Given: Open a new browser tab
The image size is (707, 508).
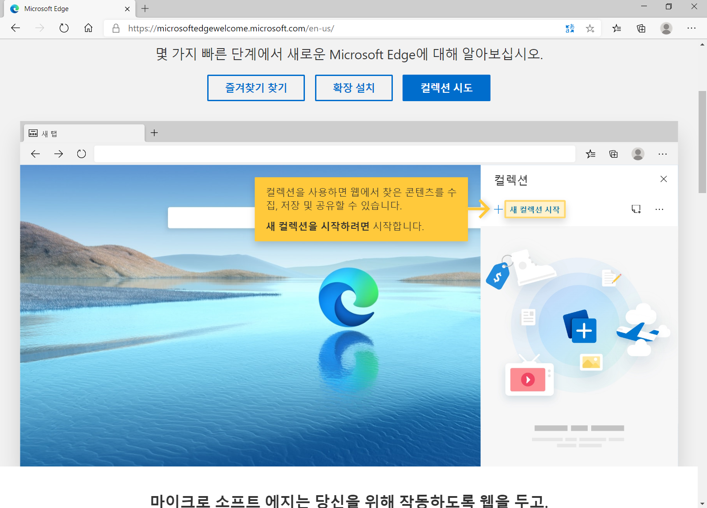Looking at the screenshot, I should [x=145, y=8].
